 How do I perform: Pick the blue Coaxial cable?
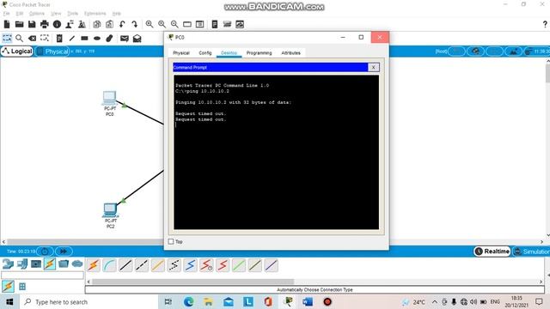click(190, 265)
